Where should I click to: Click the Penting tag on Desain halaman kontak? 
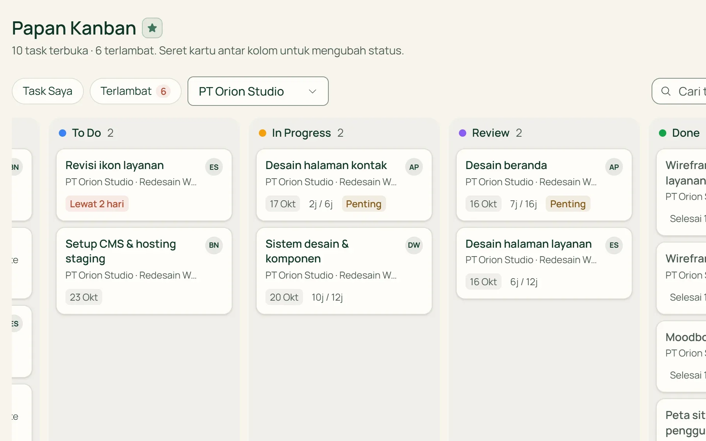pos(364,204)
